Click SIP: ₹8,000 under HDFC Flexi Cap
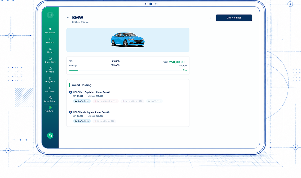Screen dimensions: 301x178 78,96
